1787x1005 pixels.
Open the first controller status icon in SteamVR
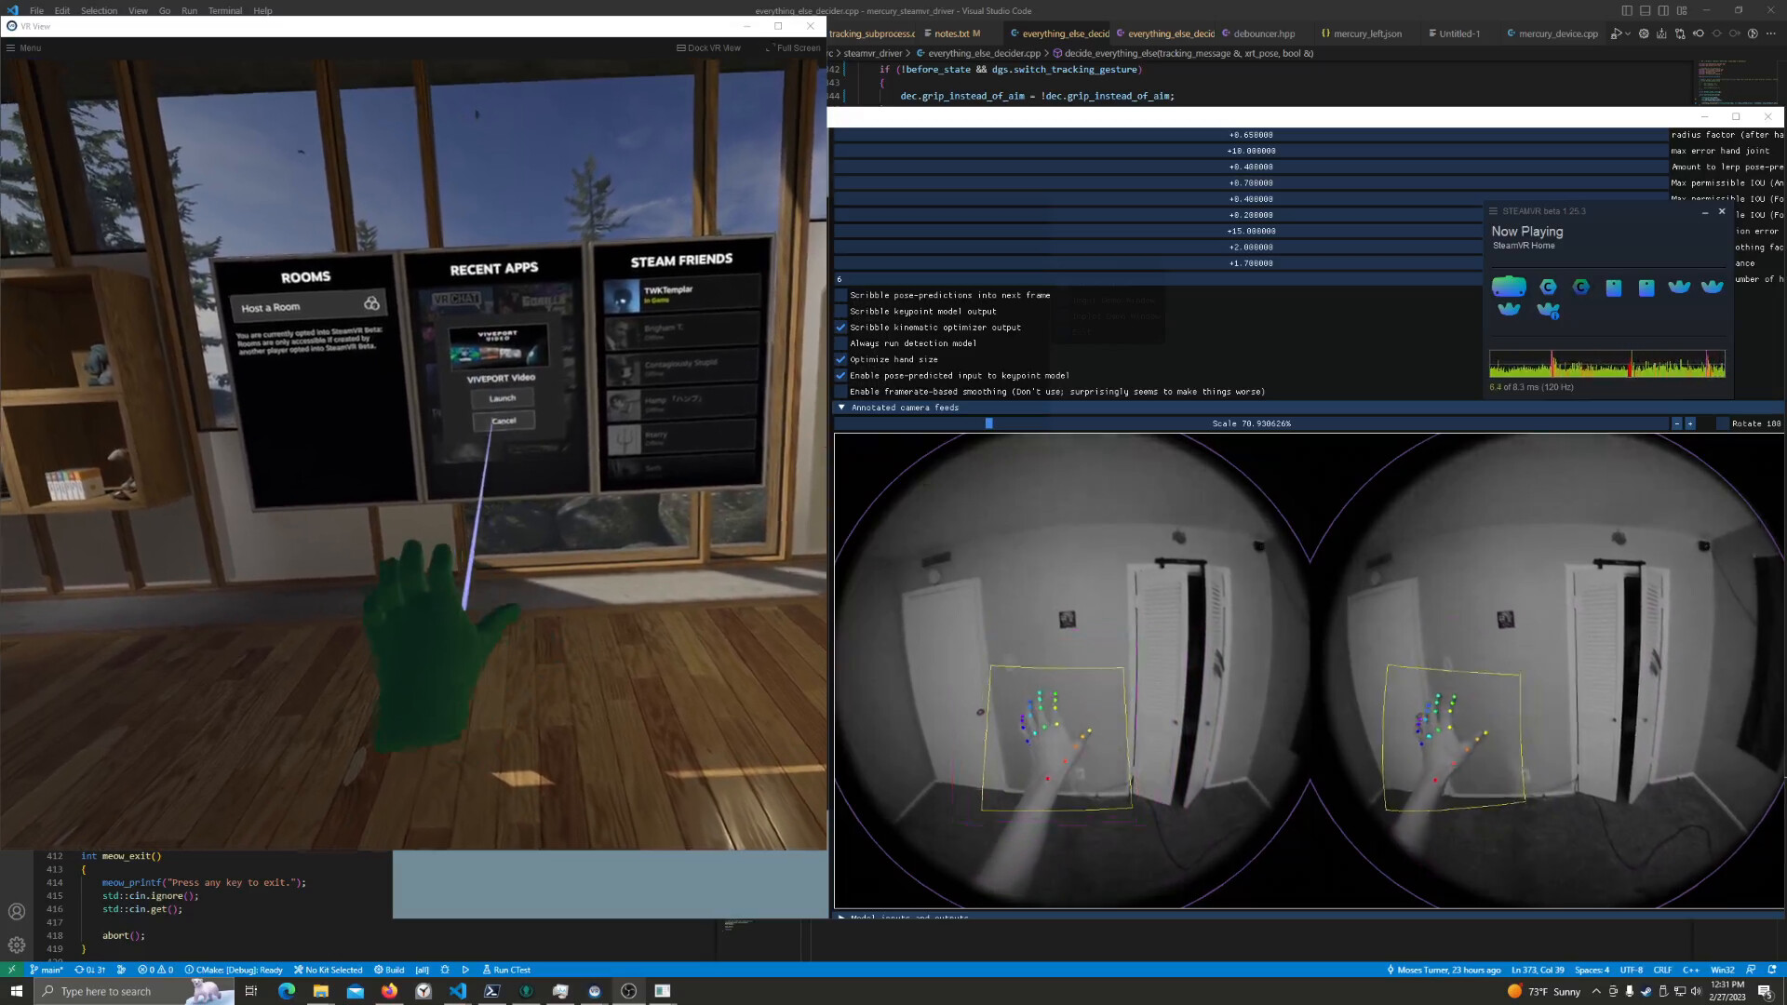[1548, 285]
